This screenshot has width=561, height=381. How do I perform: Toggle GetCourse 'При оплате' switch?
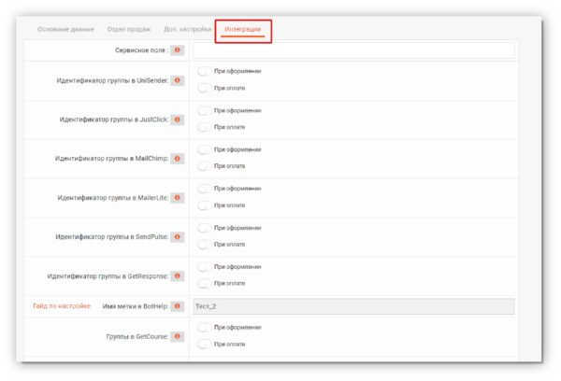pyautogui.click(x=204, y=344)
